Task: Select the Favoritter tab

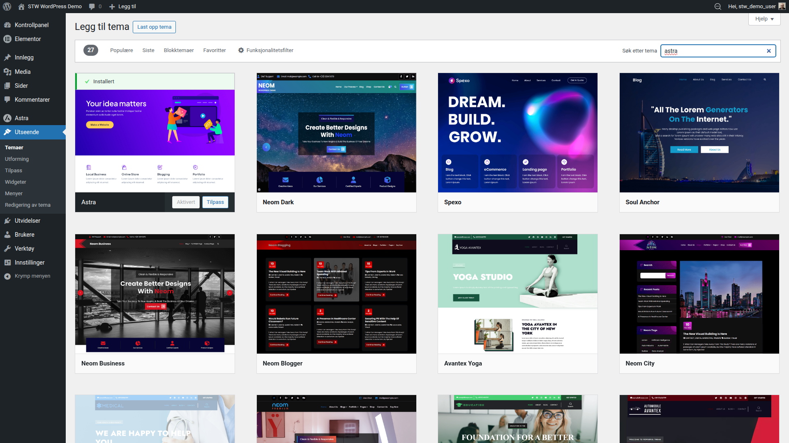Action: point(215,50)
